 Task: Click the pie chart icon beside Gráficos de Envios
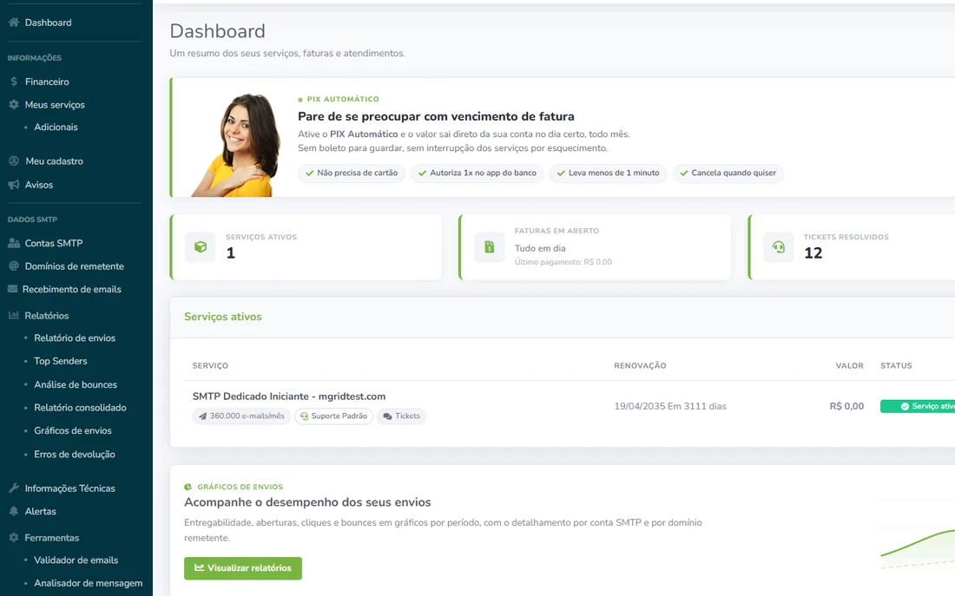tap(188, 487)
